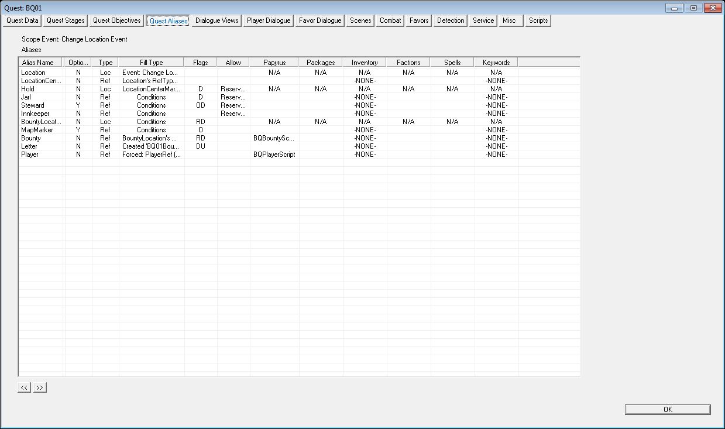The width and height of the screenshot is (725, 429).
Task: Click the Flags column header
Action: pyautogui.click(x=200, y=62)
